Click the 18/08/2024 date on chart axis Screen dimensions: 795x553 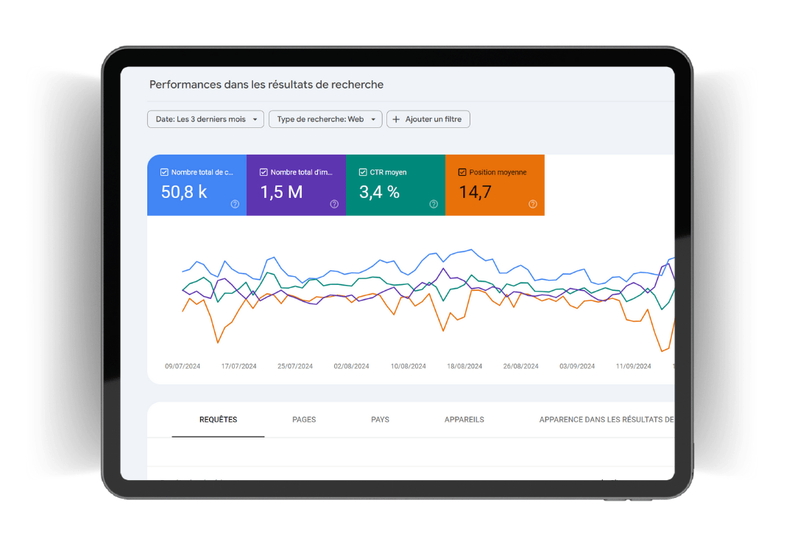pyautogui.click(x=464, y=366)
